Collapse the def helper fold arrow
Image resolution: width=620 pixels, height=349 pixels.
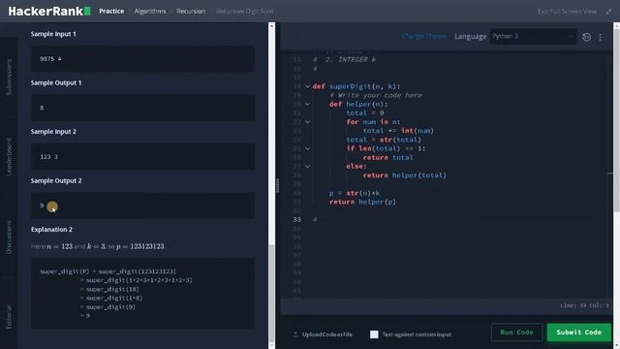click(307, 104)
